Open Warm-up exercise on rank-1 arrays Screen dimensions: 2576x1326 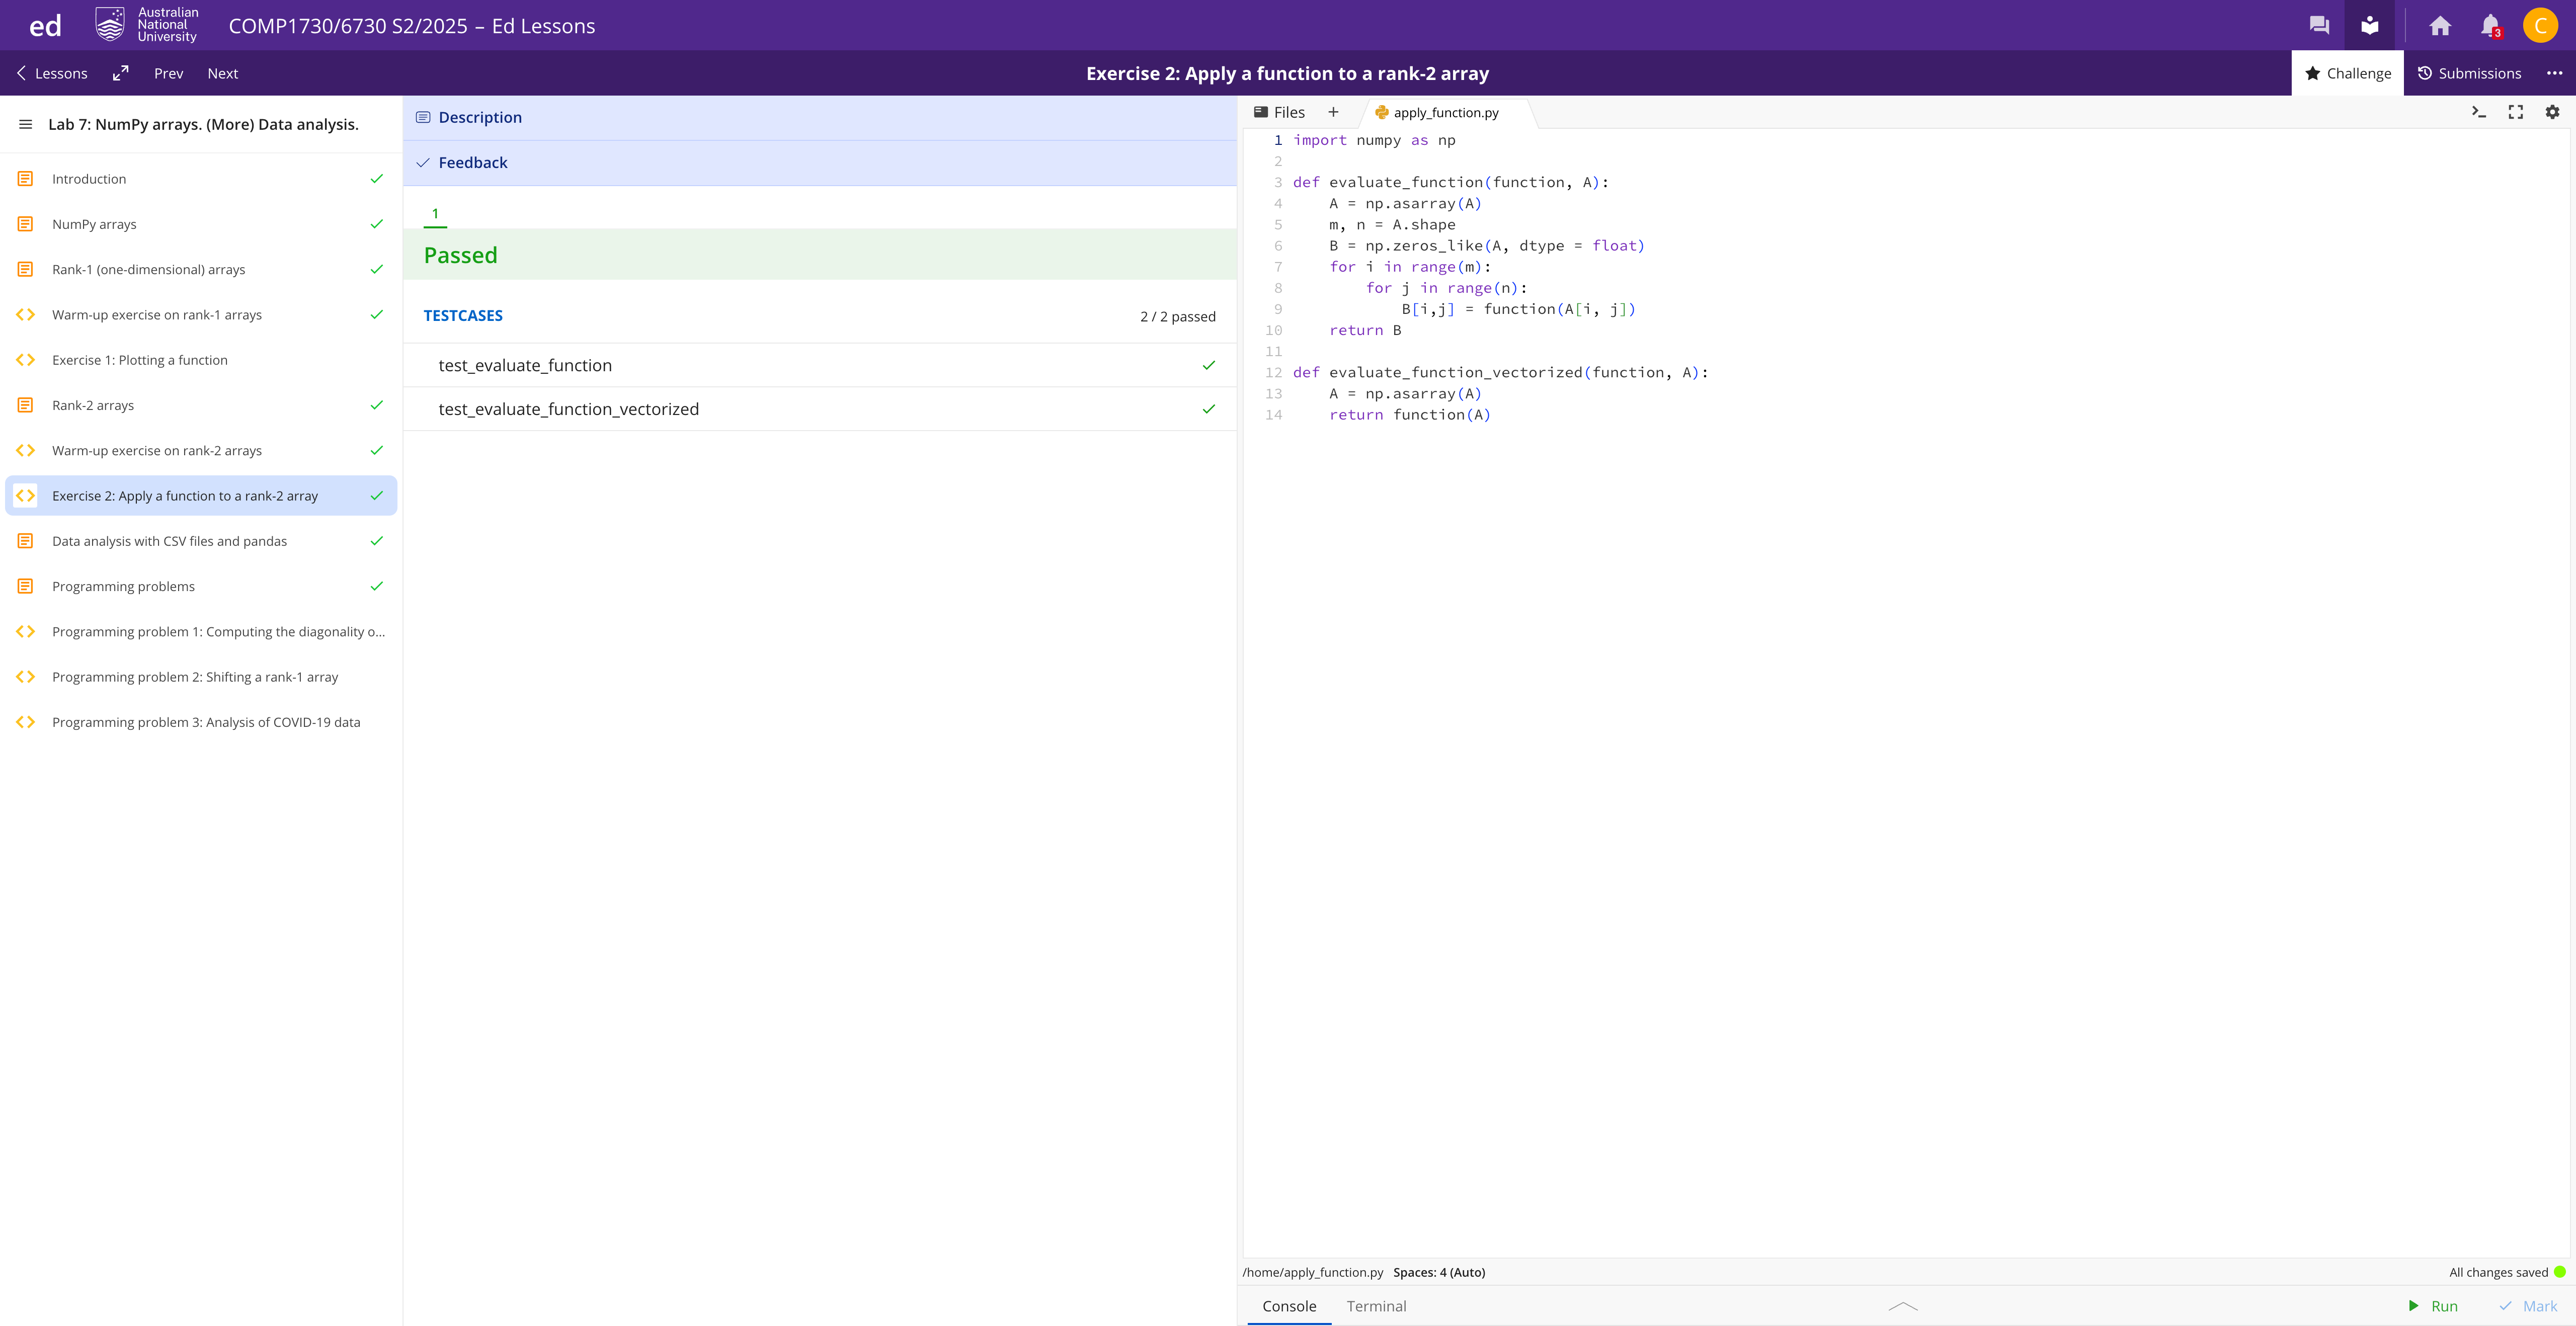(x=201, y=315)
